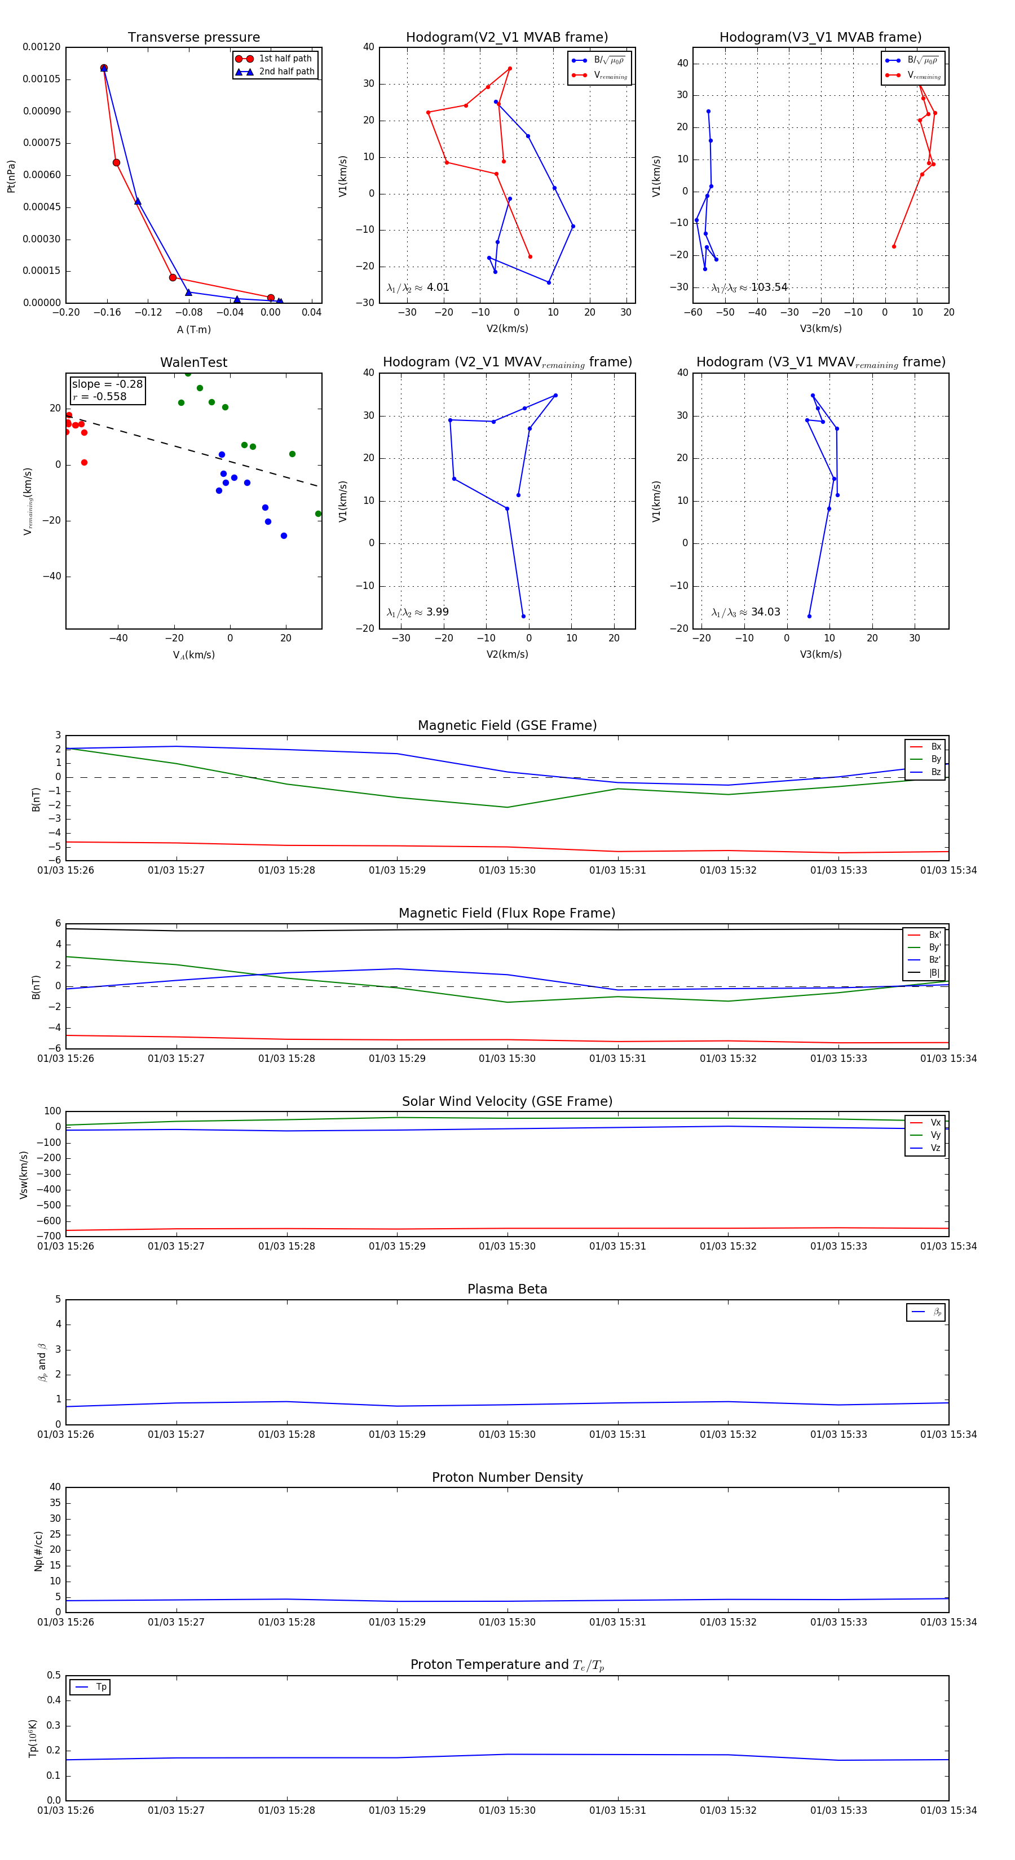Click the Plasma Beta plot title
Image resolution: width=1015 pixels, height=1860 pixels.
coord(507,1290)
